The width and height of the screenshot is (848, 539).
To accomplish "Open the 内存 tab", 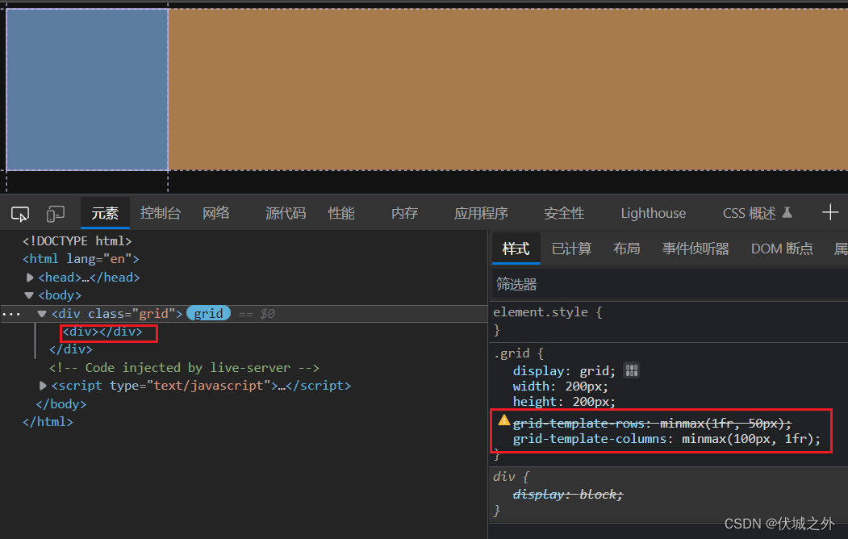I will click(404, 213).
